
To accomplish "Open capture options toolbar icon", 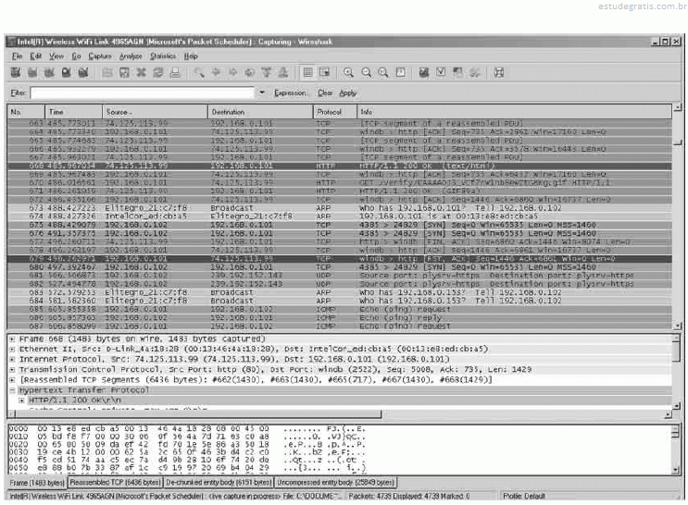I will (33, 73).
